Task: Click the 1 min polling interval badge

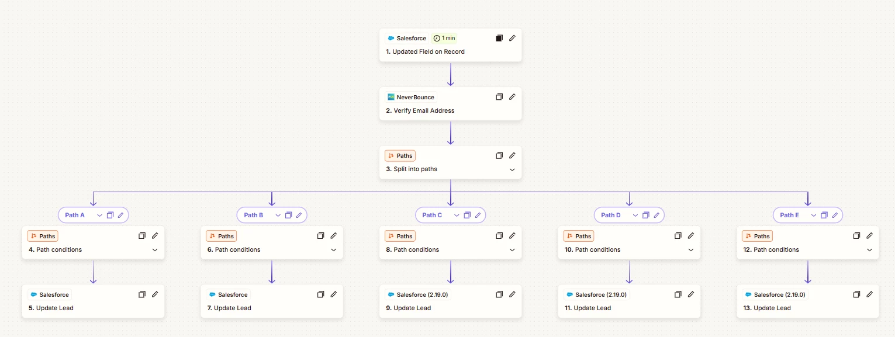Action: 444,38
